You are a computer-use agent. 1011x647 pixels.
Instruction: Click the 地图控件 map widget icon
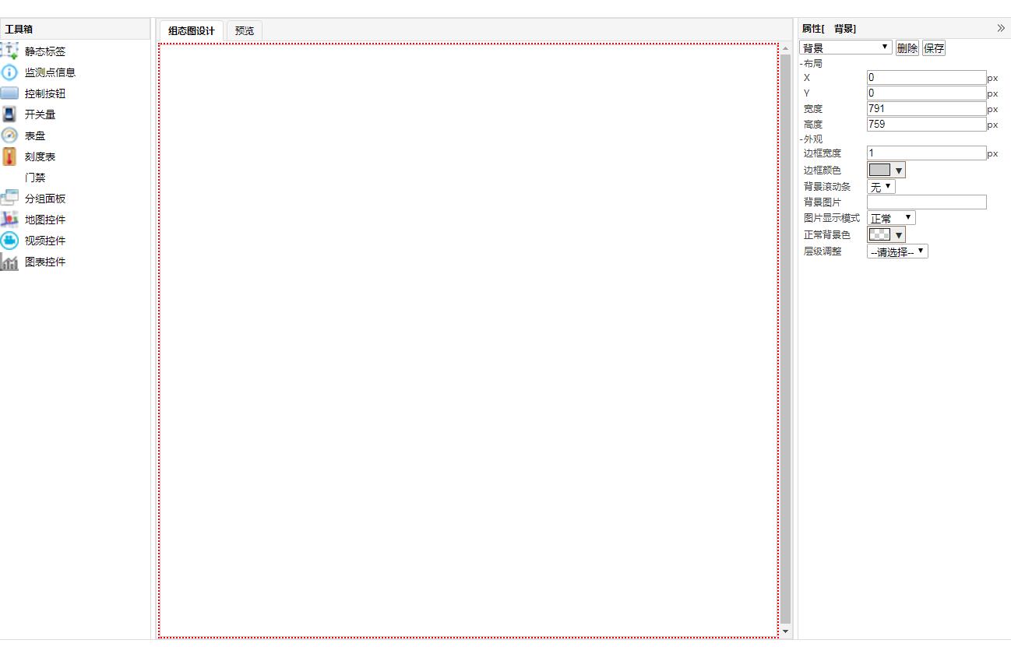[x=9, y=220]
